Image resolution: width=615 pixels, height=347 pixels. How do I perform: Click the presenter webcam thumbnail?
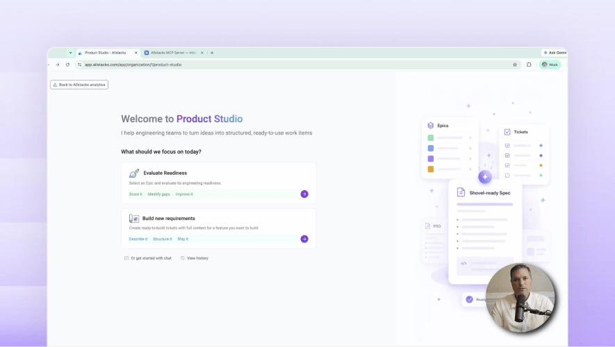520,298
